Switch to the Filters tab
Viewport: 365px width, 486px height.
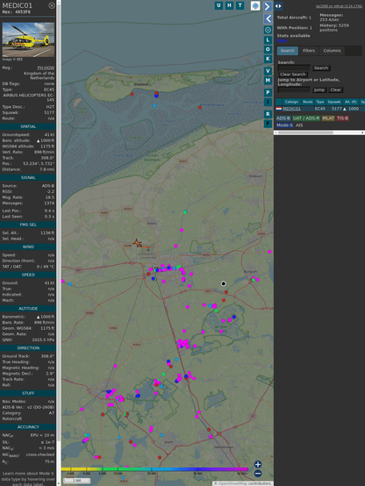(309, 51)
